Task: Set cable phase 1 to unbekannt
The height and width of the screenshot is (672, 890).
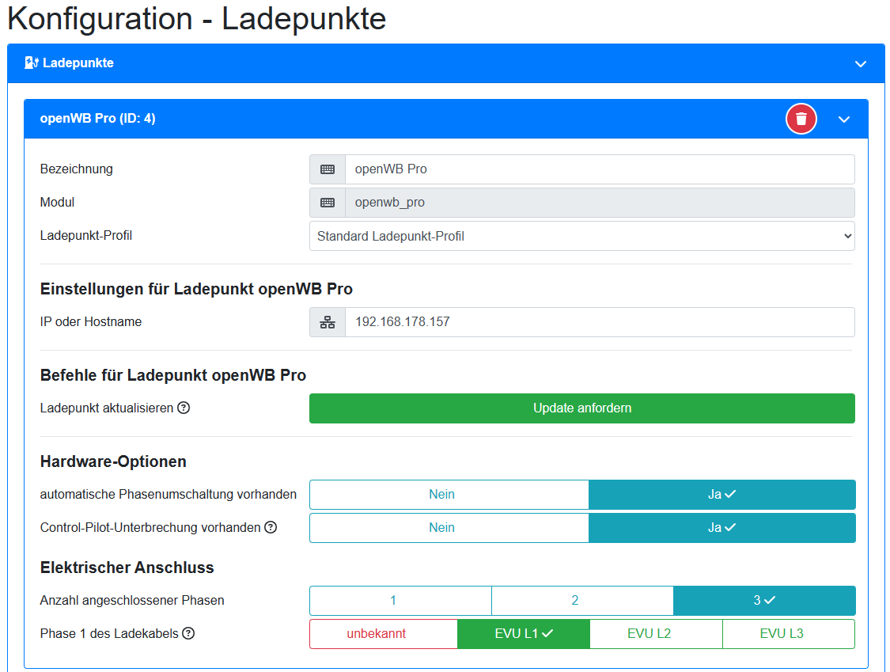Action: pos(384,634)
